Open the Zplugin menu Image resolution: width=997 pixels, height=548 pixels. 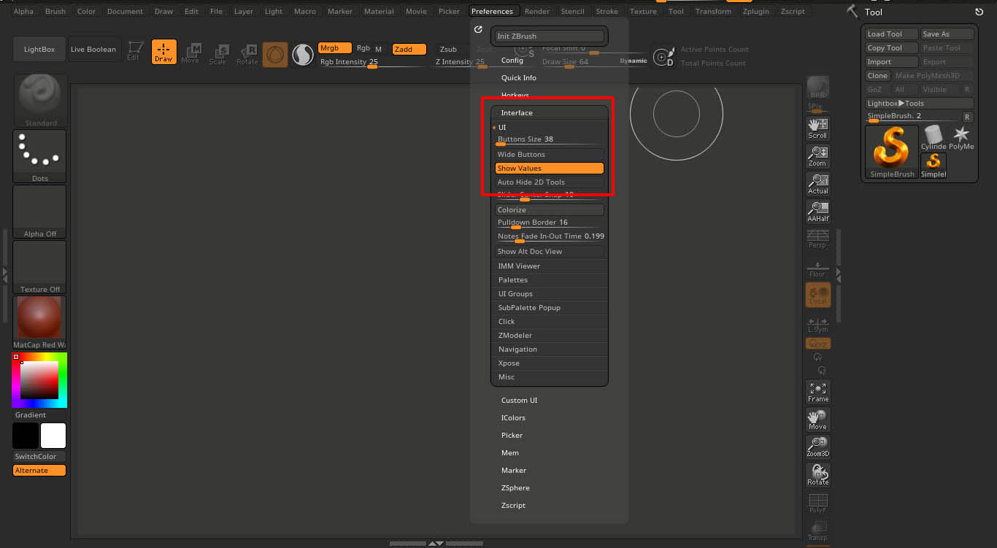tap(755, 11)
